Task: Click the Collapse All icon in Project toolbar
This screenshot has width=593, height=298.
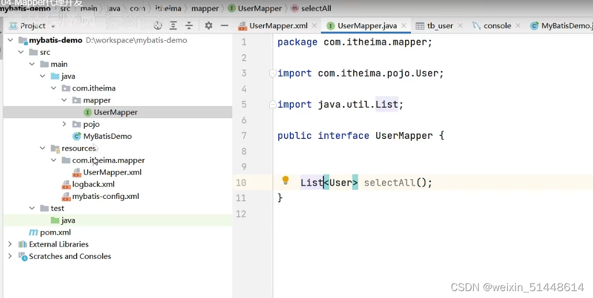Action: (188, 26)
